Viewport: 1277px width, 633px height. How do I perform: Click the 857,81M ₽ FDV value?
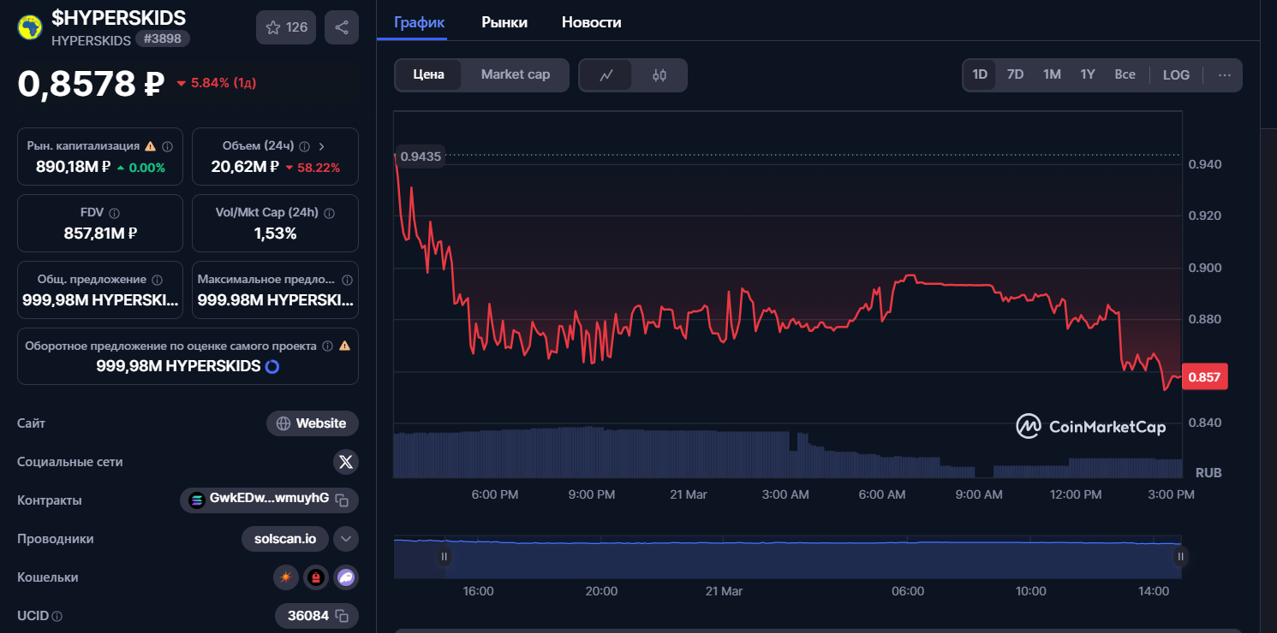click(100, 234)
